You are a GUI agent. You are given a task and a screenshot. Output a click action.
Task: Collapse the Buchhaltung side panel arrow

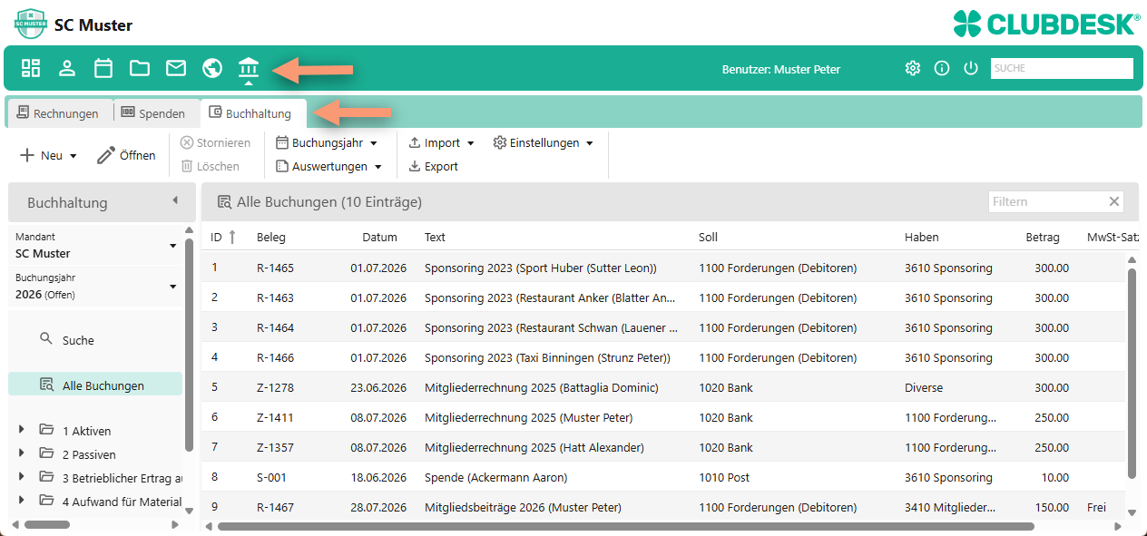tap(175, 201)
